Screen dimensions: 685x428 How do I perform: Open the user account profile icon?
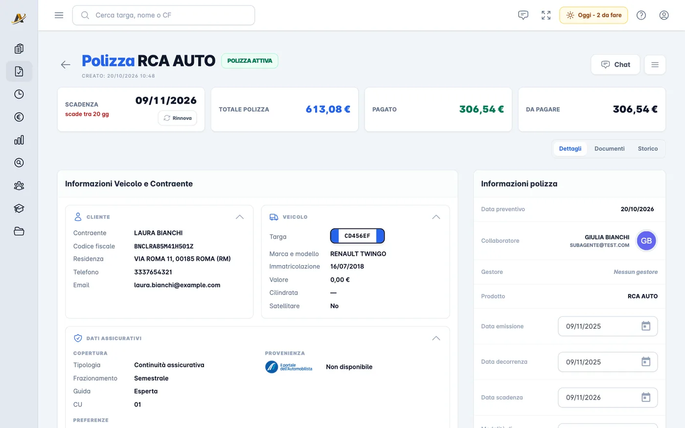[x=664, y=15]
